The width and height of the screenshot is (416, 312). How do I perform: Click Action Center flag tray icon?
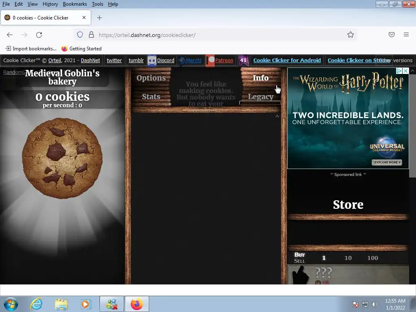(x=355, y=304)
